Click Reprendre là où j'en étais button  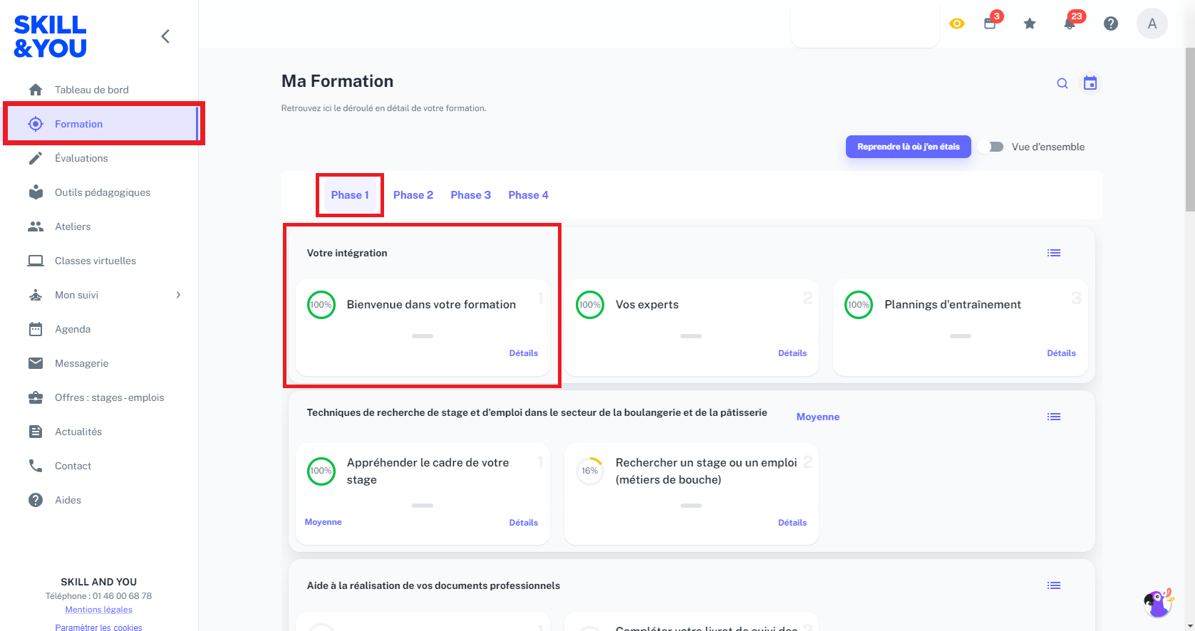coord(909,147)
